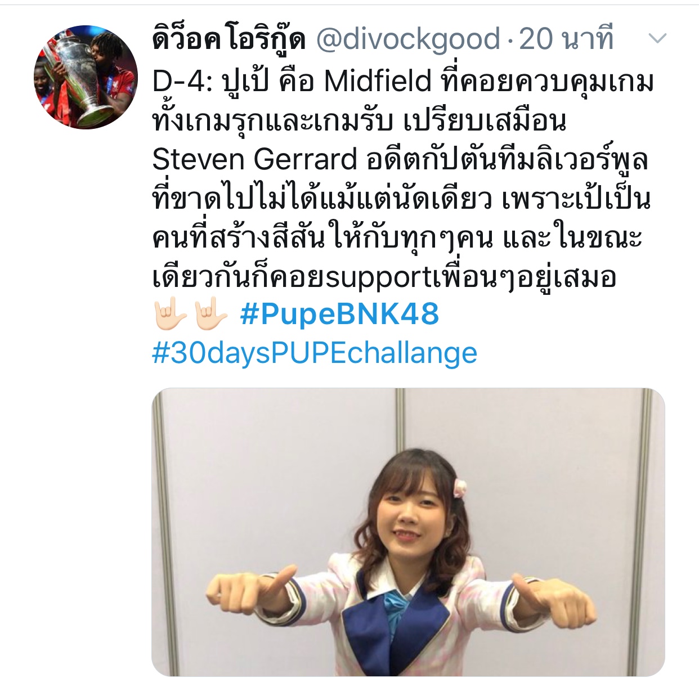Click the 20 นาที timestamp
The width and height of the screenshot is (699, 678).
pyautogui.click(x=566, y=39)
